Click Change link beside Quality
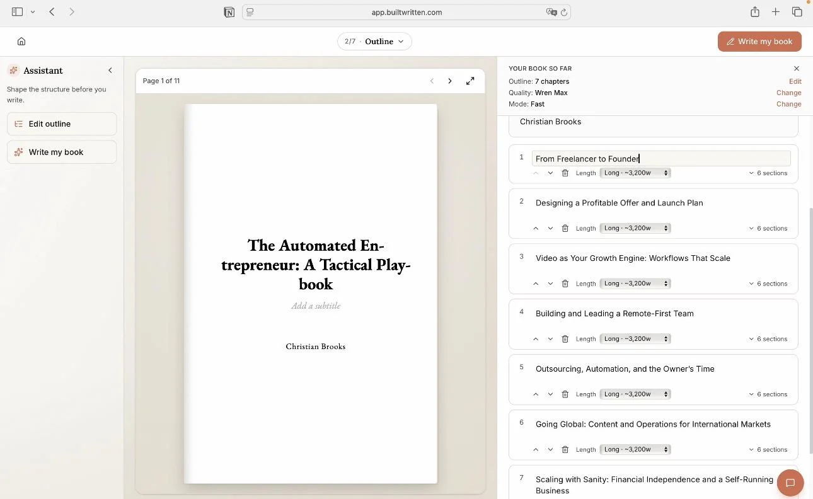The height and width of the screenshot is (499, 813). pyautogui.click(x=789, y=93)
